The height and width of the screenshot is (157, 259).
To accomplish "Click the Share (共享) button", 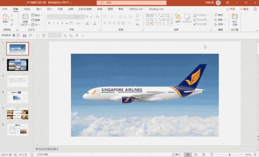I will 231,9.
